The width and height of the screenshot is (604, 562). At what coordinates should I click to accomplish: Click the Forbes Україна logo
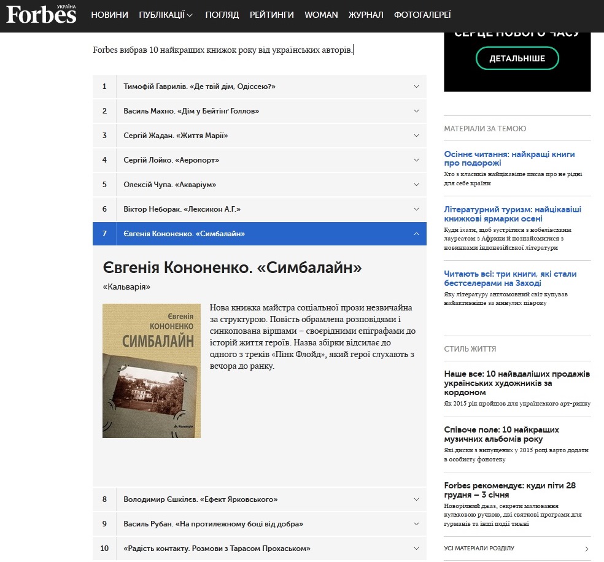coord(41,14)
